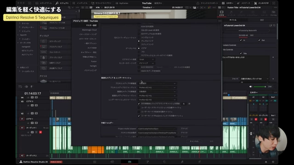The width and height of the screenshot is (294, 165).
Task: Browse for proxy generation location
Action: 184,133
